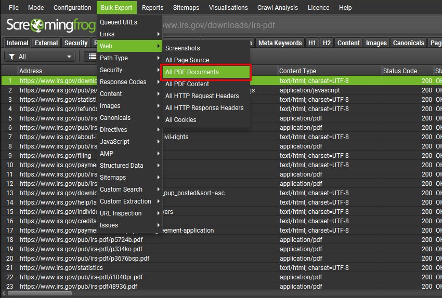Switch to the Security tab

[x=76, y=43]
